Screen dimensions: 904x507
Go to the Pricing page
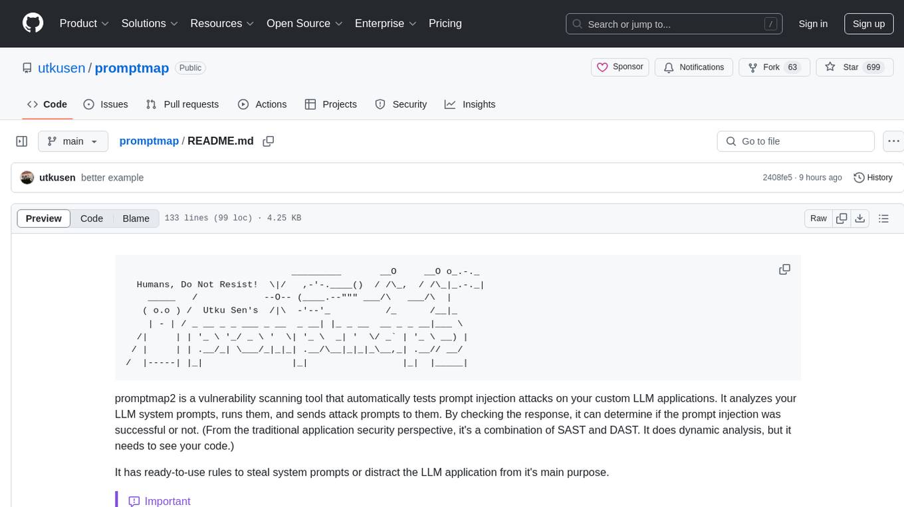coord(445,23)
